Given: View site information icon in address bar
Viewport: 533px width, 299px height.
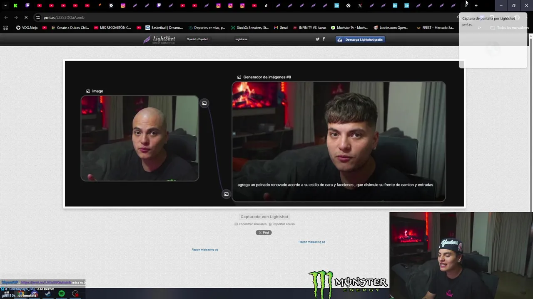Looking at the screenshot, I should pos(38,17).
